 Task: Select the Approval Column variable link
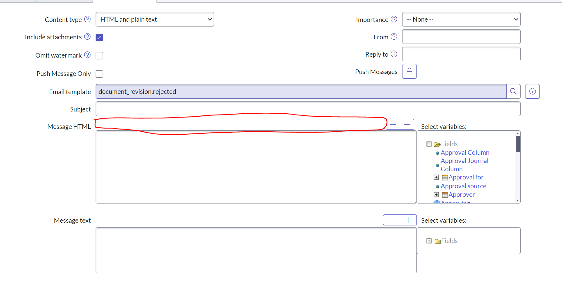(465, 152)
